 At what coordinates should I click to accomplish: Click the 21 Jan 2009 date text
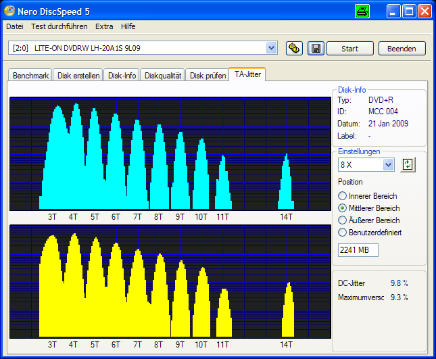click(x=388, y=124)
